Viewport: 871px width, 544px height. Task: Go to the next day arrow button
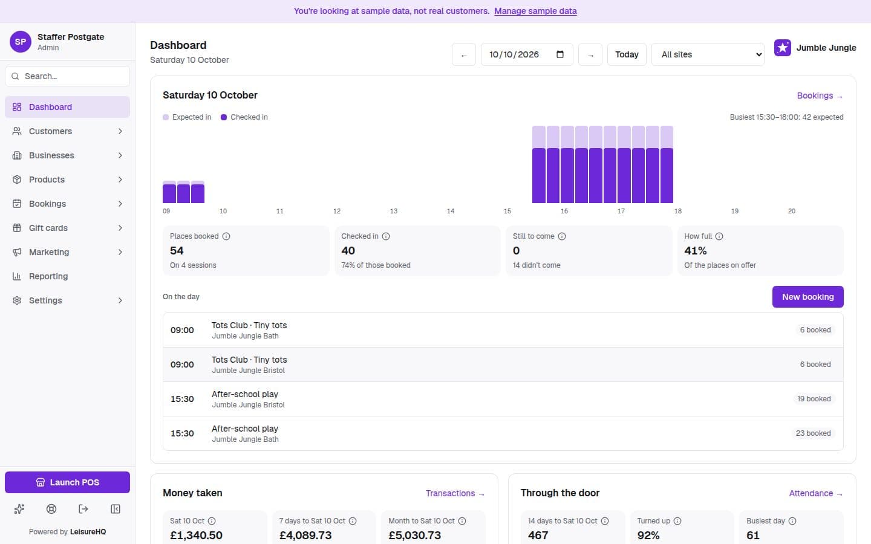[x=590, y=54]
